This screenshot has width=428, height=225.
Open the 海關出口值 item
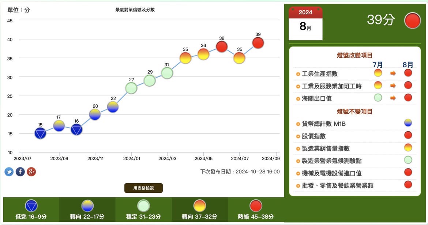click(316, 98)
